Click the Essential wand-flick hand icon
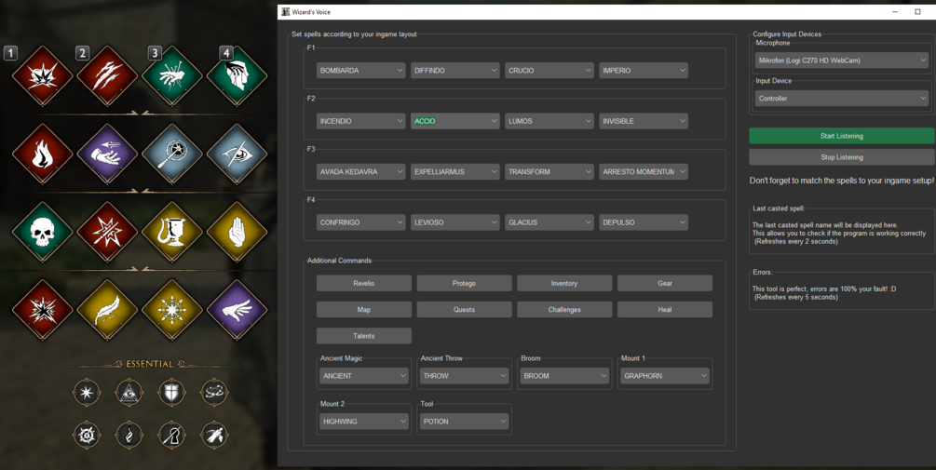 [214, 435]
